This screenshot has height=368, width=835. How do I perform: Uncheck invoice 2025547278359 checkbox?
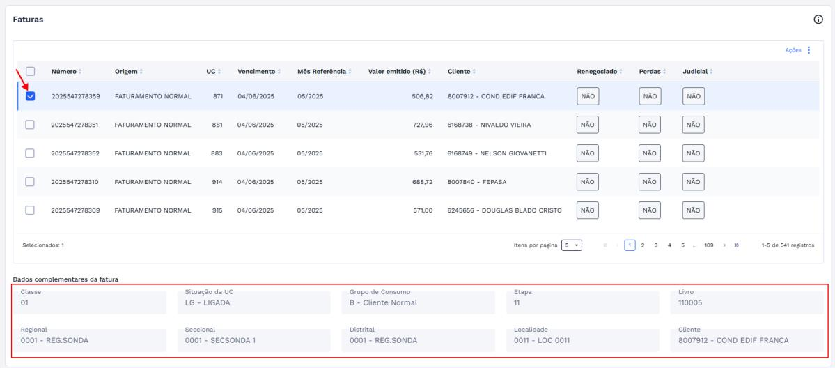pyautogui.click(x=31, y=96)
